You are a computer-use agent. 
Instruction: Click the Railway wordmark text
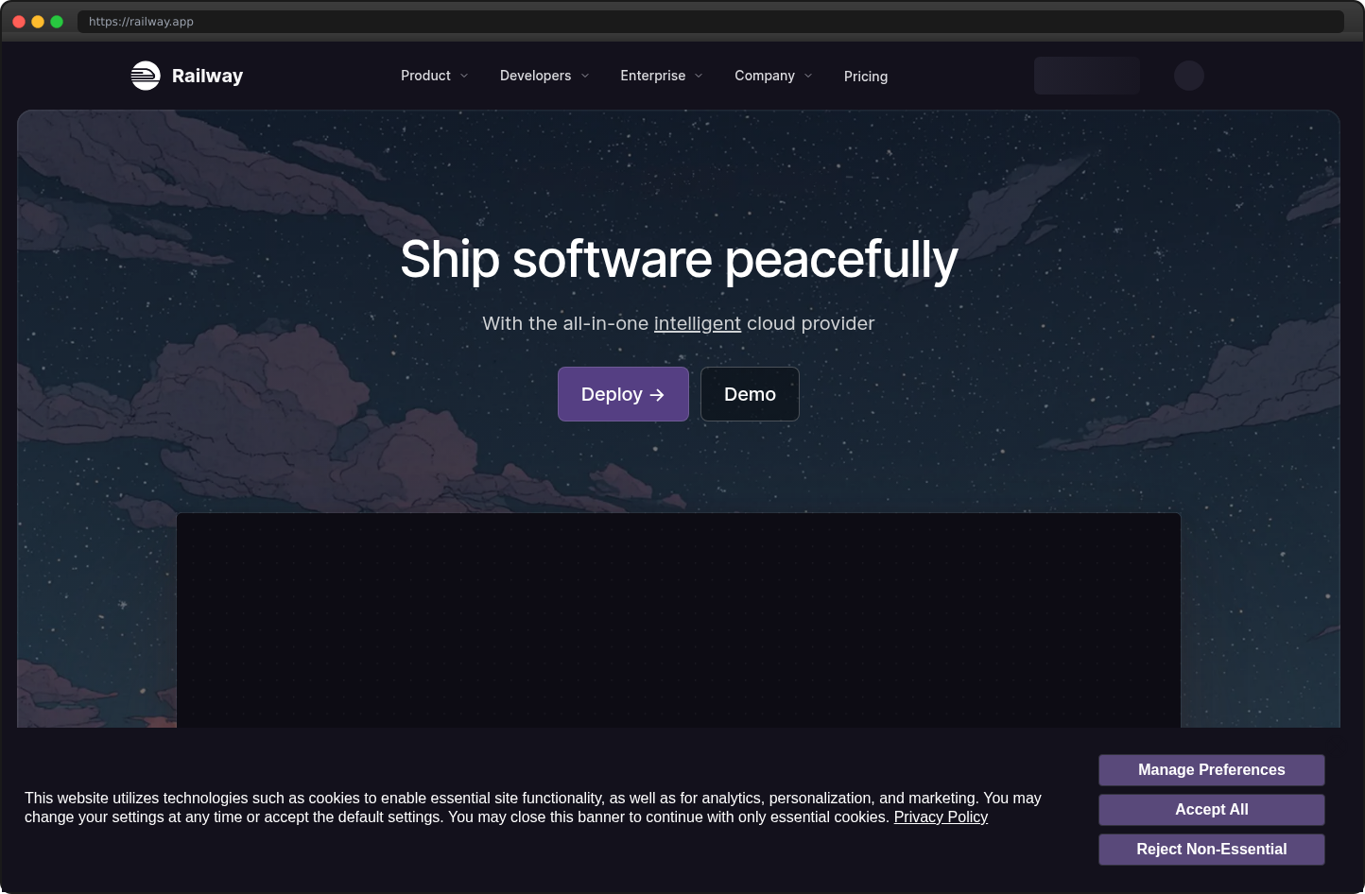[207, 76]
